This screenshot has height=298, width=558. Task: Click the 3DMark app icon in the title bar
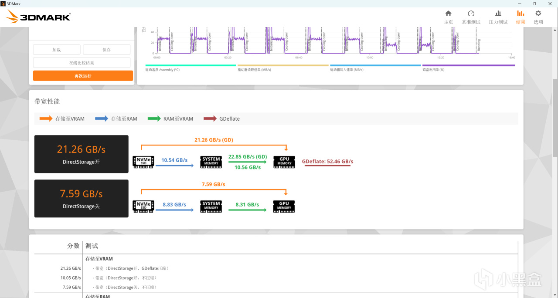point(3,3)
